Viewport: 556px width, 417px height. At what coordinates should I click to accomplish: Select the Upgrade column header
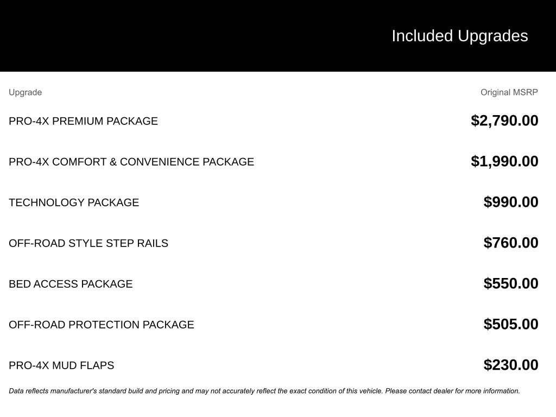pyautogui.click(x=25, y=92)
